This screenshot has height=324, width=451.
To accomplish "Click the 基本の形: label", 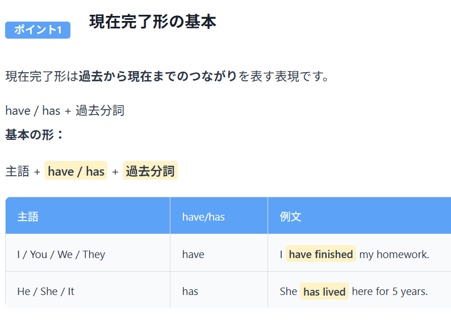I will click(x=35, y=135).
